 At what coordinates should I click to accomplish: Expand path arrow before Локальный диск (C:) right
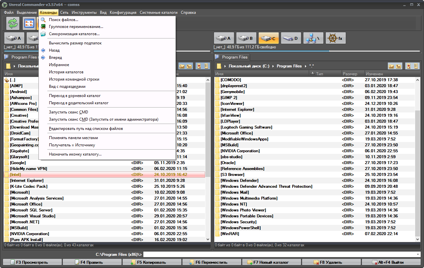click(225, 66)
